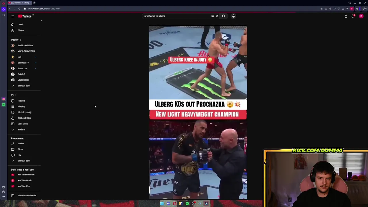
Task: Open Hry under Prozkoumat
Action: tap(24, 155)
